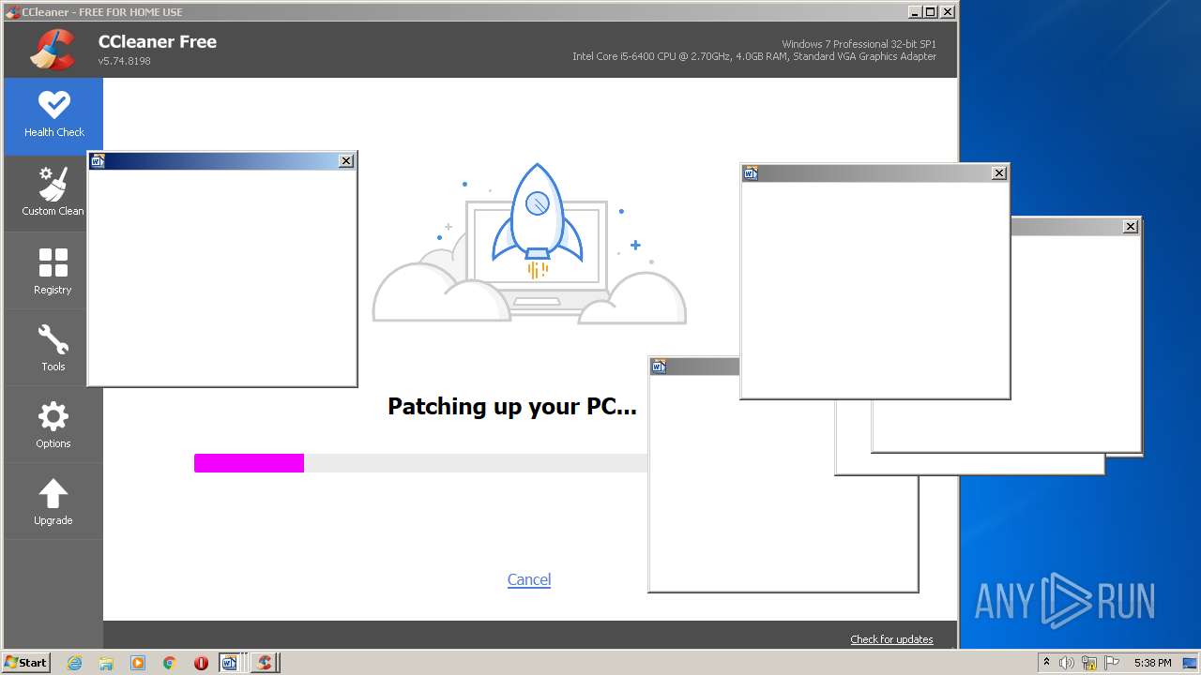Image resolution: width=1201 pixels, height=675 pixels.
Task: Click the rocket illustration
Action: 538,221
